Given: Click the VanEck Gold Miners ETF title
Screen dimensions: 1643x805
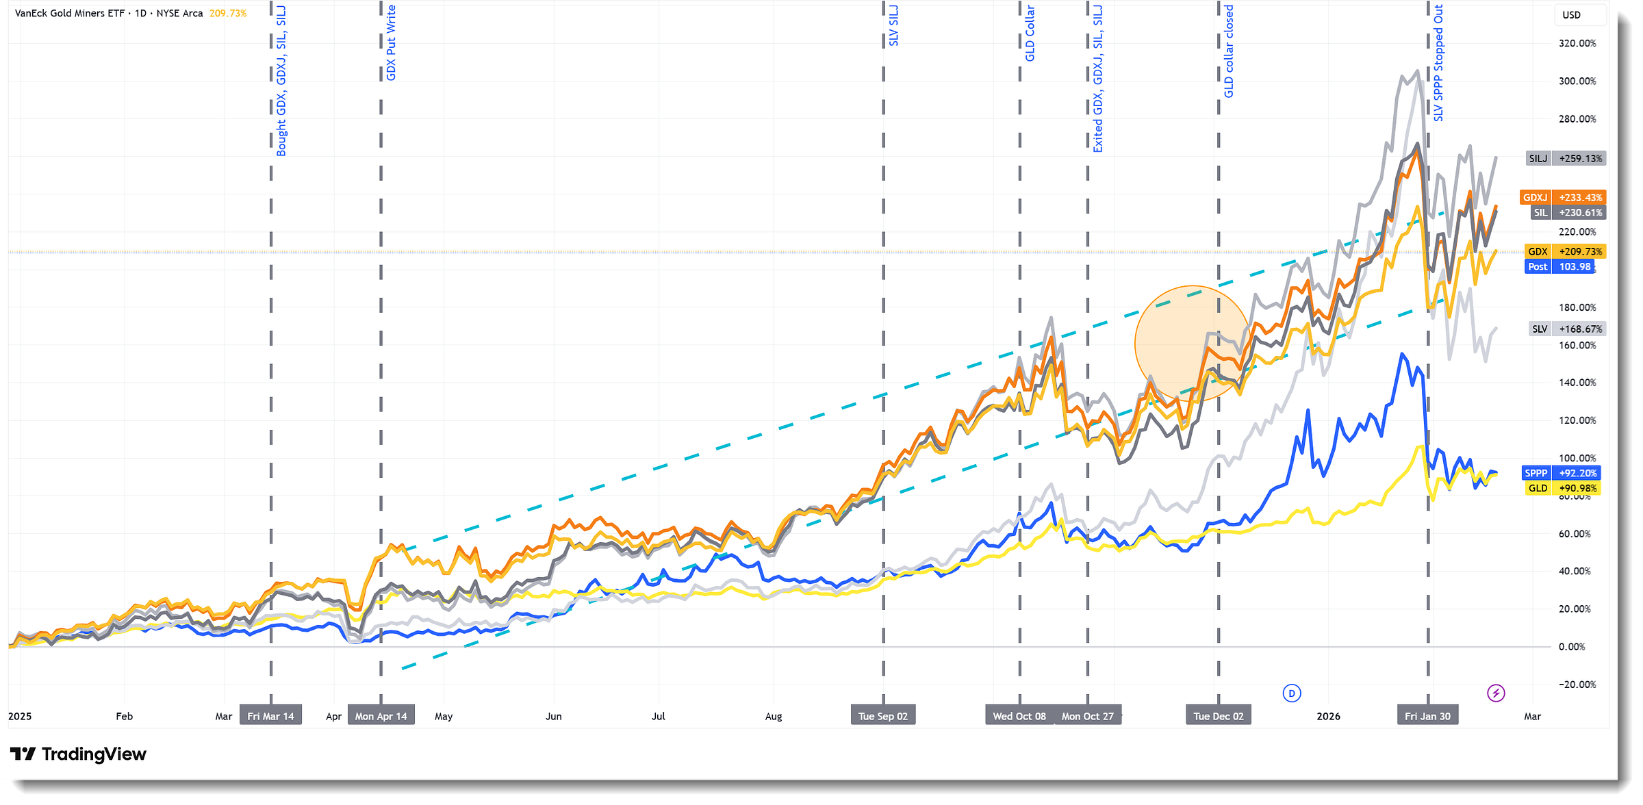Looking at the screenshot, I should pyautogui.click(x=71, y=13).
